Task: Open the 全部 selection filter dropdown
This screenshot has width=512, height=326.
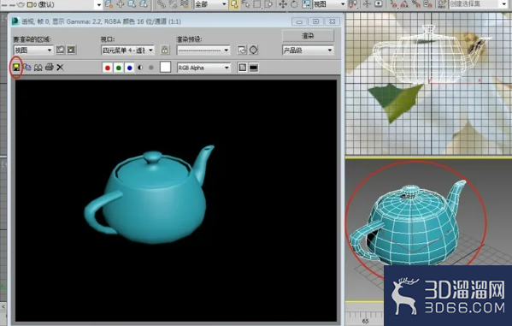Action: [x=211, y=4]
